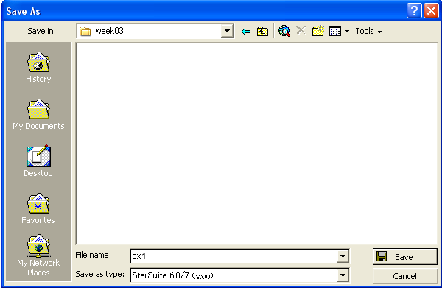Expand the Save in week03 dropdown
This screenshot has width=442, height=288.
(x=227, y=31)
